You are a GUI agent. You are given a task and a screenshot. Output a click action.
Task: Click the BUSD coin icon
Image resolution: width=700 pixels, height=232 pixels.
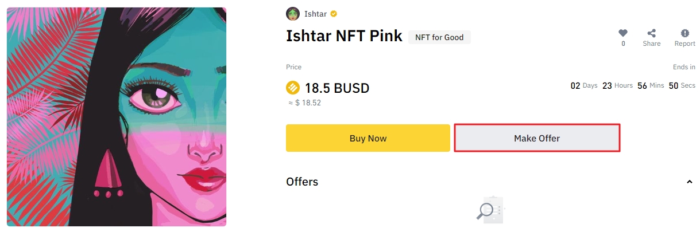(x=293, y=88)
